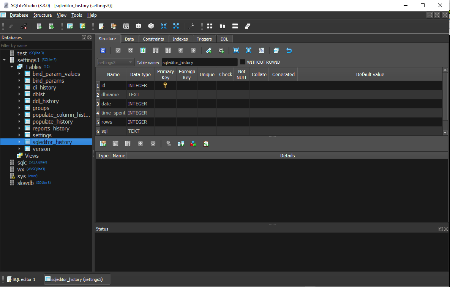450x287 pixels.
Task: Toggle the WITHOUT ROWID checkbox
Action: click(x=243, y=62)
